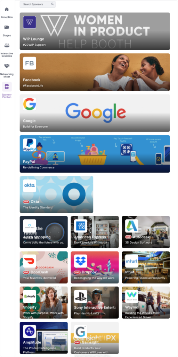Open the Alexa Shopping booth card
Screen dimensions: 178x357
point(43,232)
